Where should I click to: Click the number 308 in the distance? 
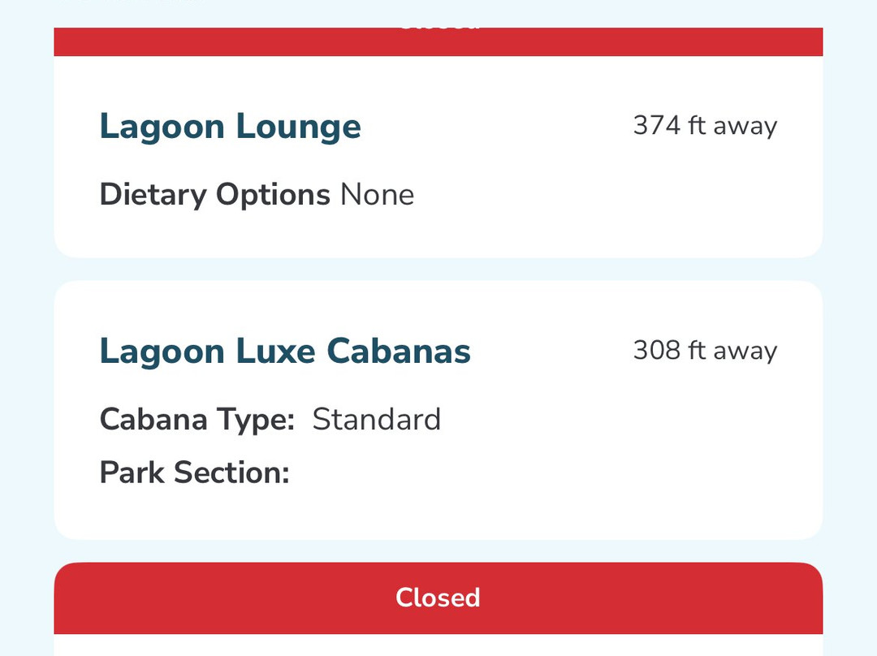point(656,351)
